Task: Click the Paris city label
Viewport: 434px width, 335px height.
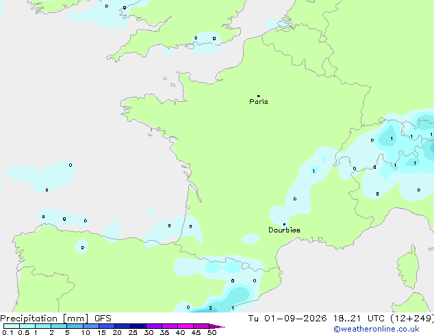Action: pyautogui.click(x=259, y=102)
